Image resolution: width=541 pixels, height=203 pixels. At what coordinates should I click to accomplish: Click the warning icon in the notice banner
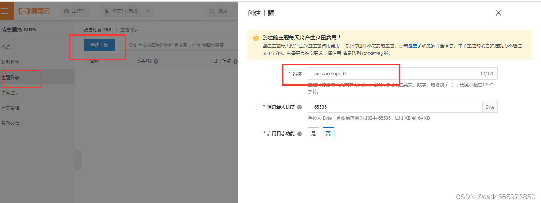click(x=256, y=38)
